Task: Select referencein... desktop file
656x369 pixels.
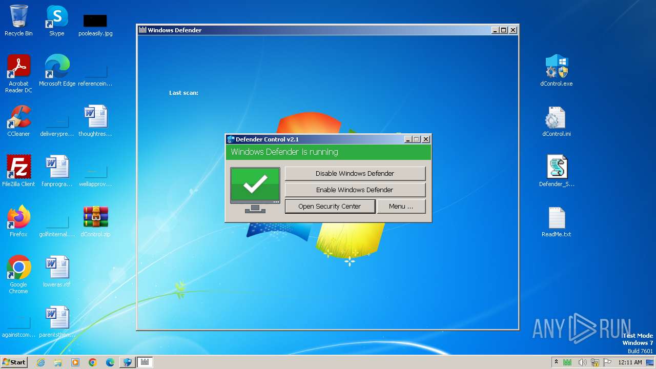Action: click(x=95, y=75)
